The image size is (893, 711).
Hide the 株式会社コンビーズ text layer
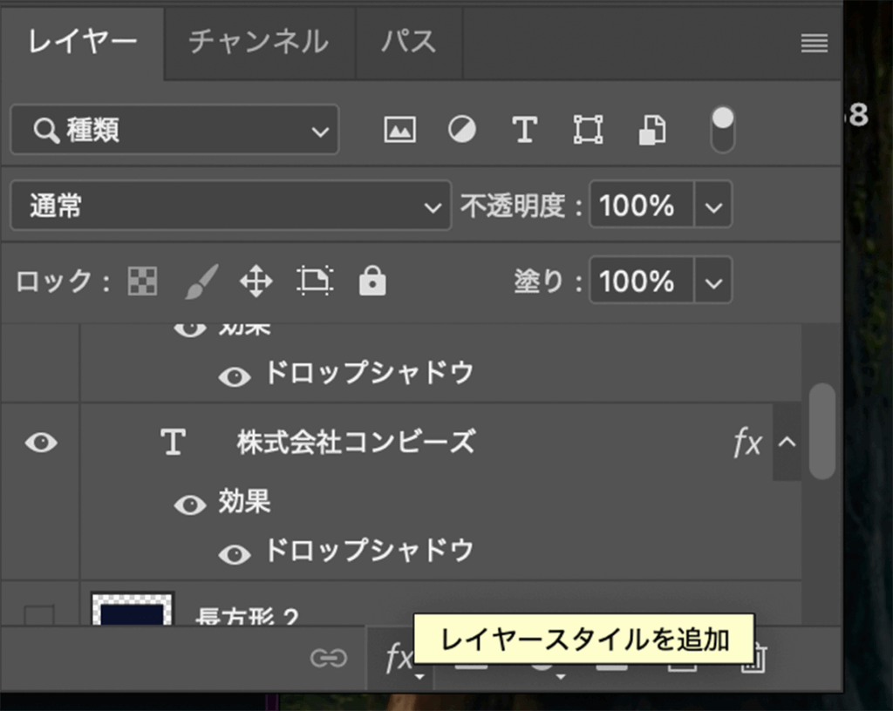tap(41, 443)
